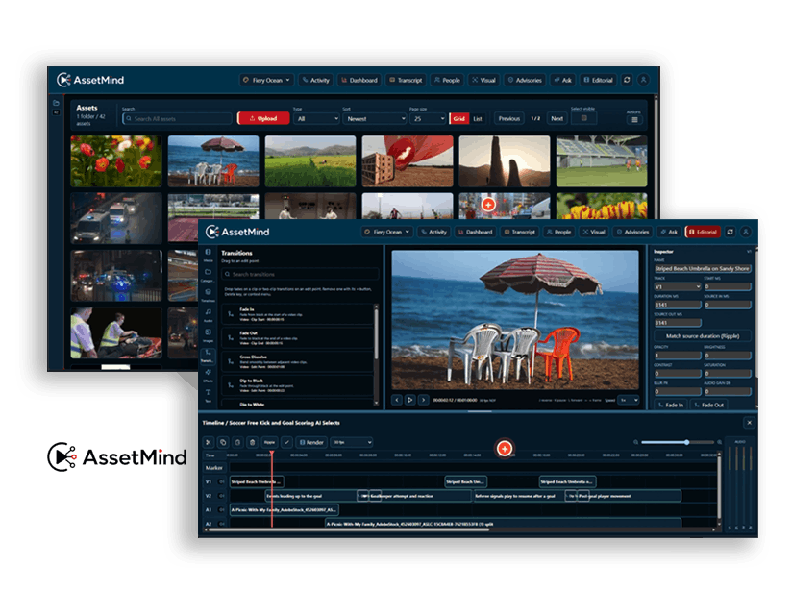Open the fps dropdown in timeline toolbar
792x615 pixels.
tap(352, 442)
